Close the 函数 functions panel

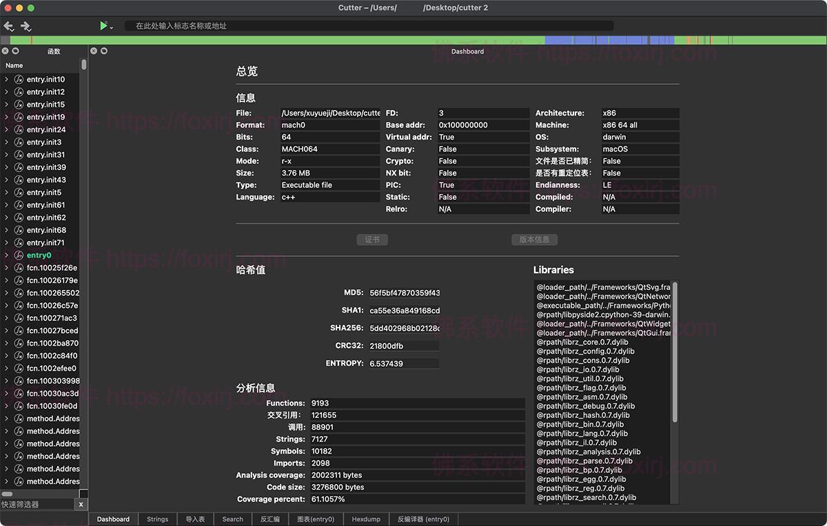click(5, 51)
